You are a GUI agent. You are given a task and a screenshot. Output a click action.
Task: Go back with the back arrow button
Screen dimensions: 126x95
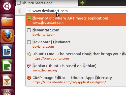(x=20, y=11)
